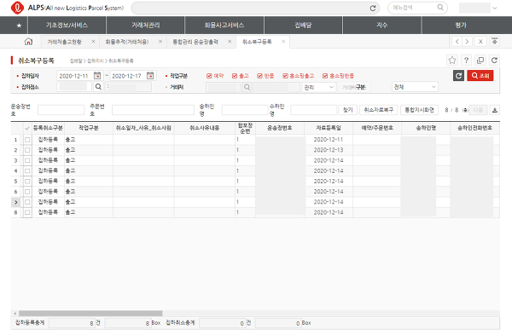Toggle the 홈쇼핑반품 checkbox
This screenshot has height=335, width=512.
(x=325, y=76)
